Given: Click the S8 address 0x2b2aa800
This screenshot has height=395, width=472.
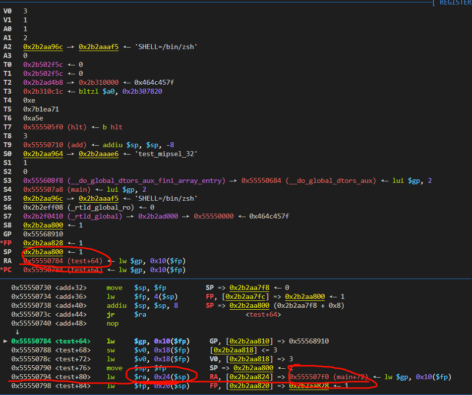Looking at the screenshot, I should (43, 225).
